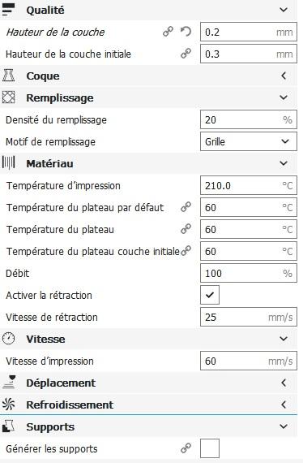The height and width of the screenshot is (463, 303).
Task: Click the Refroidissement fan icon
Action: click(x=8, y=405)
